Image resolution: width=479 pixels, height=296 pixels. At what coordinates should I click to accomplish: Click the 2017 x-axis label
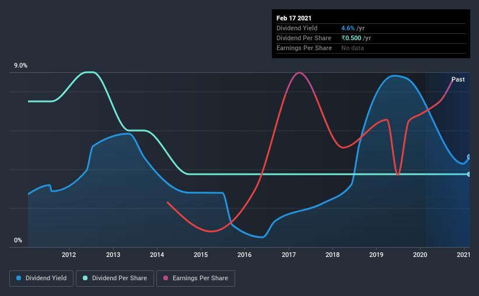point(289,255)
